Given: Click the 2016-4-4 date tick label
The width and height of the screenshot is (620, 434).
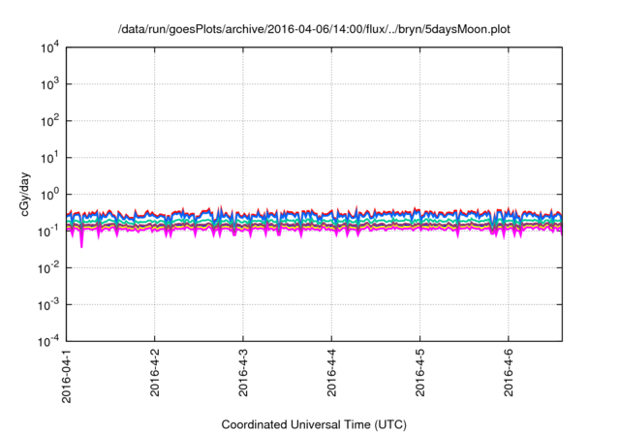Looking at the screenshot, I should click(x=331, y=374).
